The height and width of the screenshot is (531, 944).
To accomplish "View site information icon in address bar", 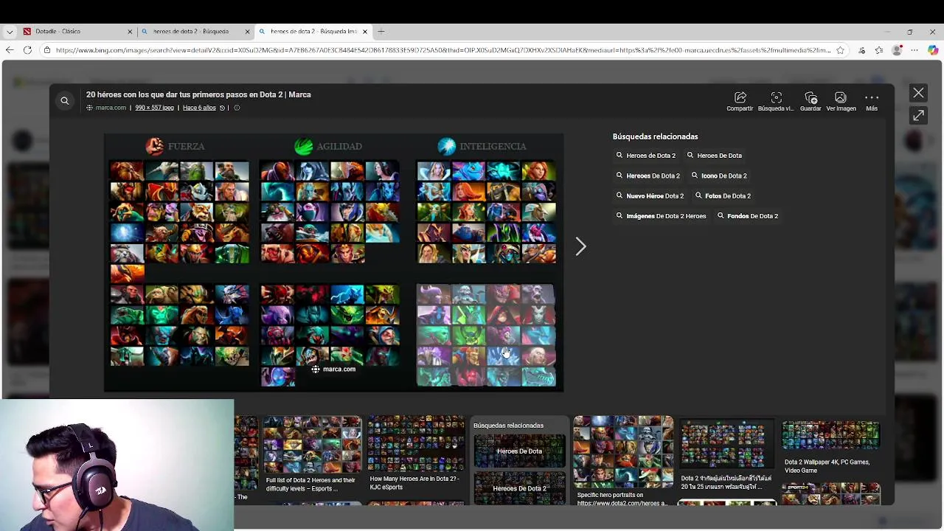I will tap(46, 50).
